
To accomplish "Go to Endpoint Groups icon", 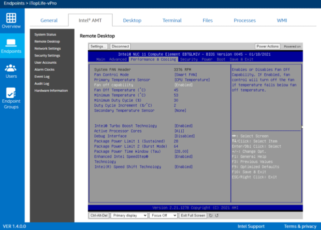I will point(12,97).
